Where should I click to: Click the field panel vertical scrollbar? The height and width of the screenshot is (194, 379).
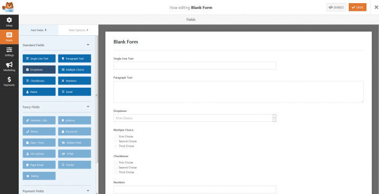tap(97, 99)
